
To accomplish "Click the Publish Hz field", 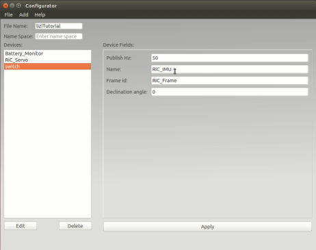I will tap(230, 58).
